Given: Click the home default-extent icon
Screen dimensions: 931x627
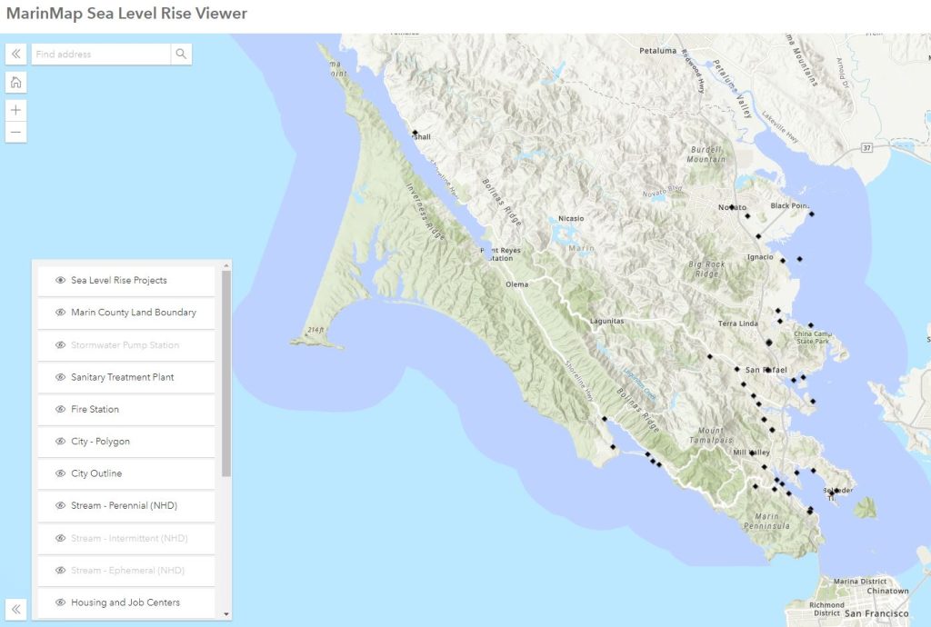Looking at the screenshot, I should 15,82.
